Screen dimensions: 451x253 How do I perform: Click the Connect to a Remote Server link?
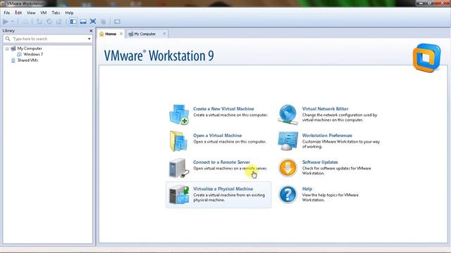coord(221,162)
